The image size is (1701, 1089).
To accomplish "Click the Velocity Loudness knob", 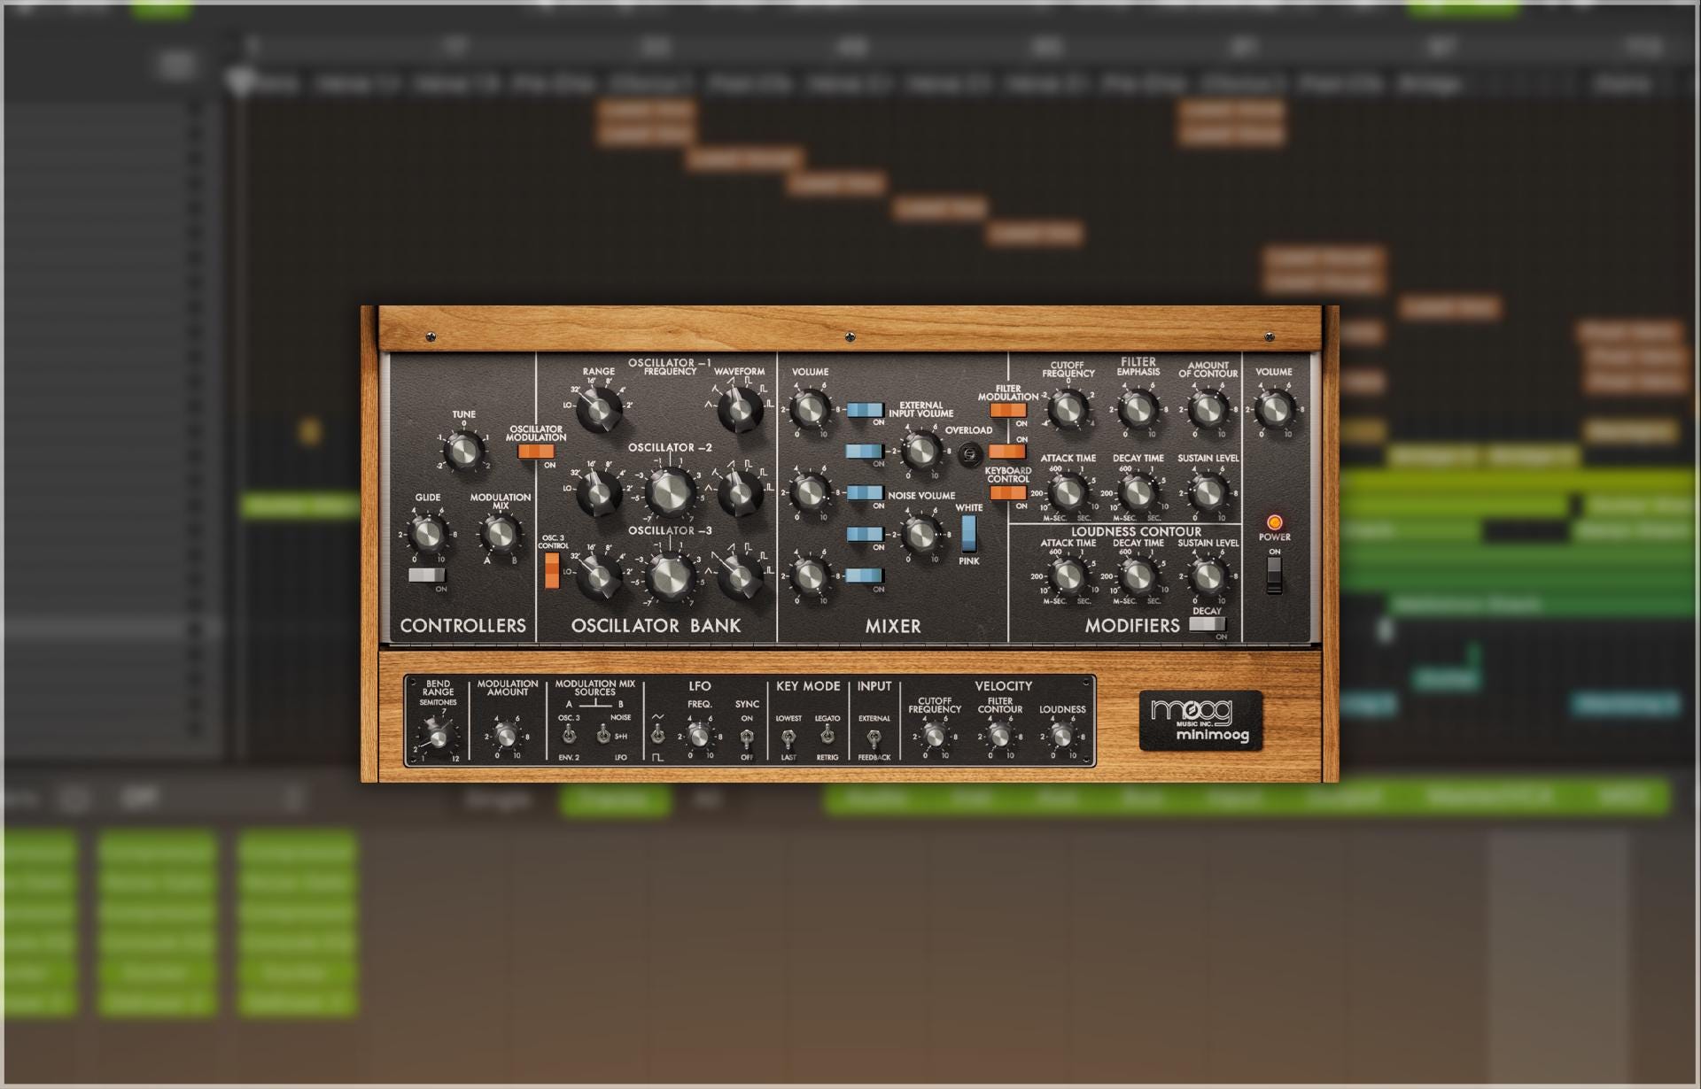I will [x=1062, y=737].
